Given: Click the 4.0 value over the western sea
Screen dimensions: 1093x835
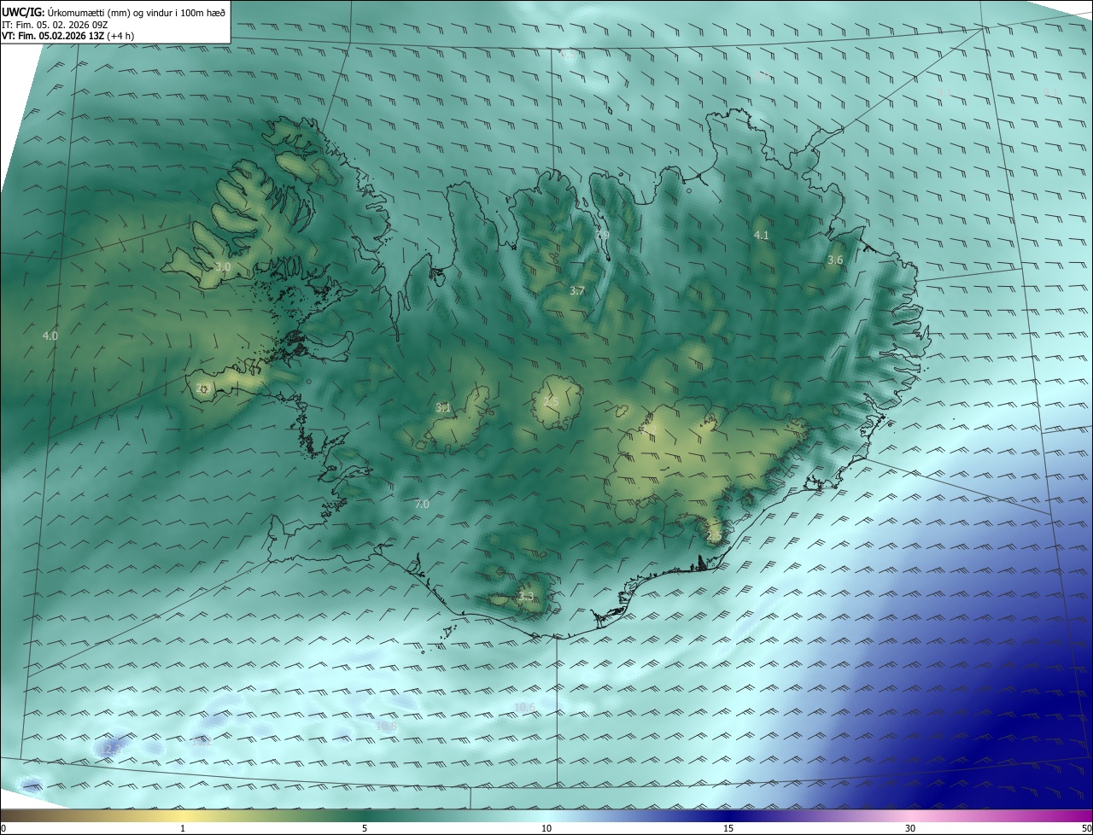Looking at the screenshot, I should [x=50, y=336].
